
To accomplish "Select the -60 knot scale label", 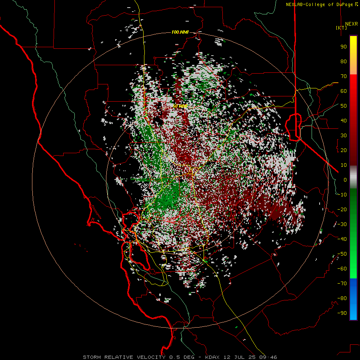I will (342, 269).
